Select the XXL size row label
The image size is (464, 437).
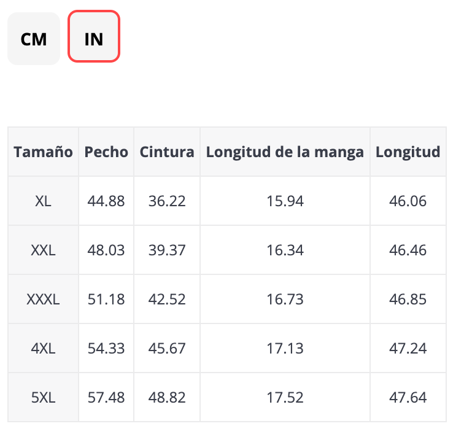coord(43,250)
